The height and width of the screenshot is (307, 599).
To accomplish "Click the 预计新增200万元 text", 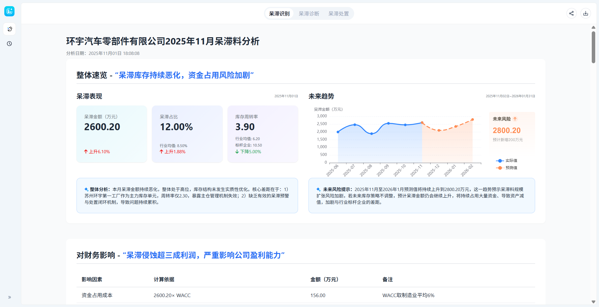I will tap(508, 140).
